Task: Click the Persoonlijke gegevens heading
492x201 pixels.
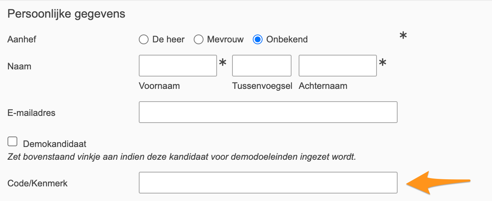Action: (x=66, y=14)
